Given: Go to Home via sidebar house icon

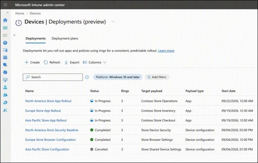Looking at the screenshot, I should (x=5, y=20).
